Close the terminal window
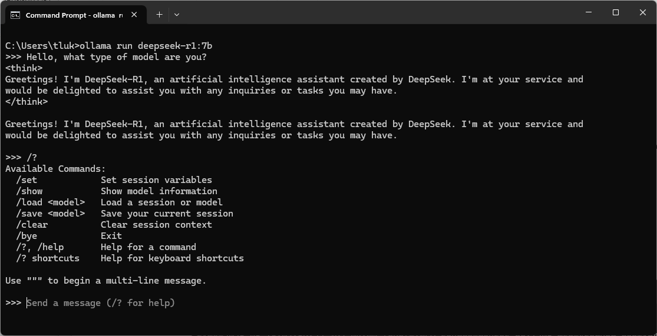This screenshot has width=657, height=336. (643, 12)
